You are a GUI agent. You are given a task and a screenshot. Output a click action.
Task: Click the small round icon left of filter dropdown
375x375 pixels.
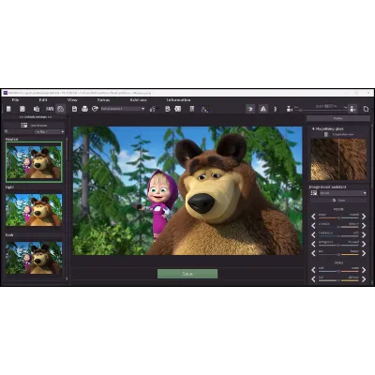point(7,132)
